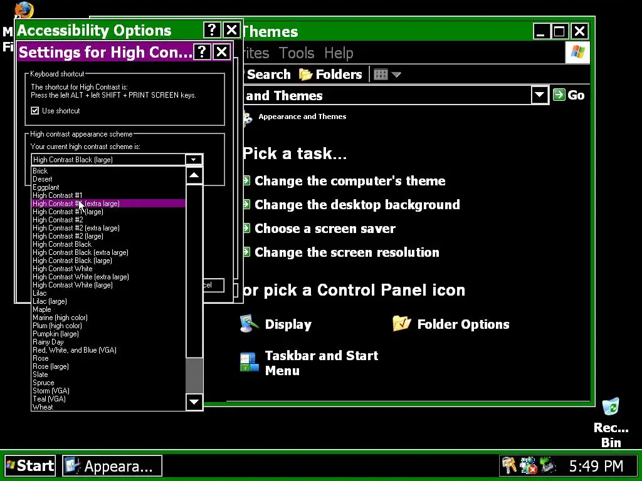Select Plum (high color) scheme
Screen dimensions: 642x481
coord(108,326)
